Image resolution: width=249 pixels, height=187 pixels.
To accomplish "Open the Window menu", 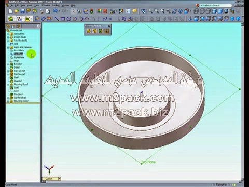I will 65,6.
